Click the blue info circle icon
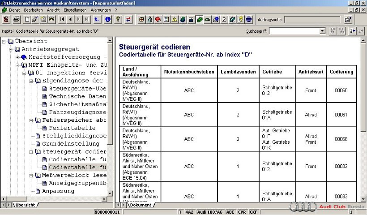 (108, 19)
